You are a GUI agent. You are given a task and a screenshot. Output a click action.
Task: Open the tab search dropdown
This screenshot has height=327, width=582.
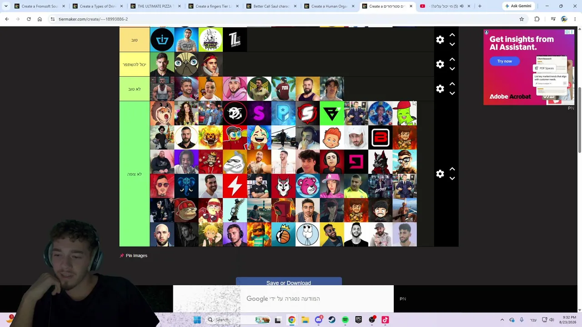6,6
